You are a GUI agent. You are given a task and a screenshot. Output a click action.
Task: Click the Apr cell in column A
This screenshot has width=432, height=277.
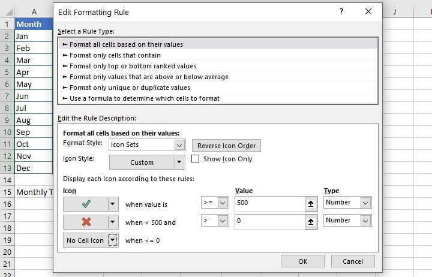(34, 72)
